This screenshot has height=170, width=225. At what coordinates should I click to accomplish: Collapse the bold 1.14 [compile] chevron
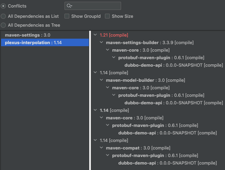[95, 110]
